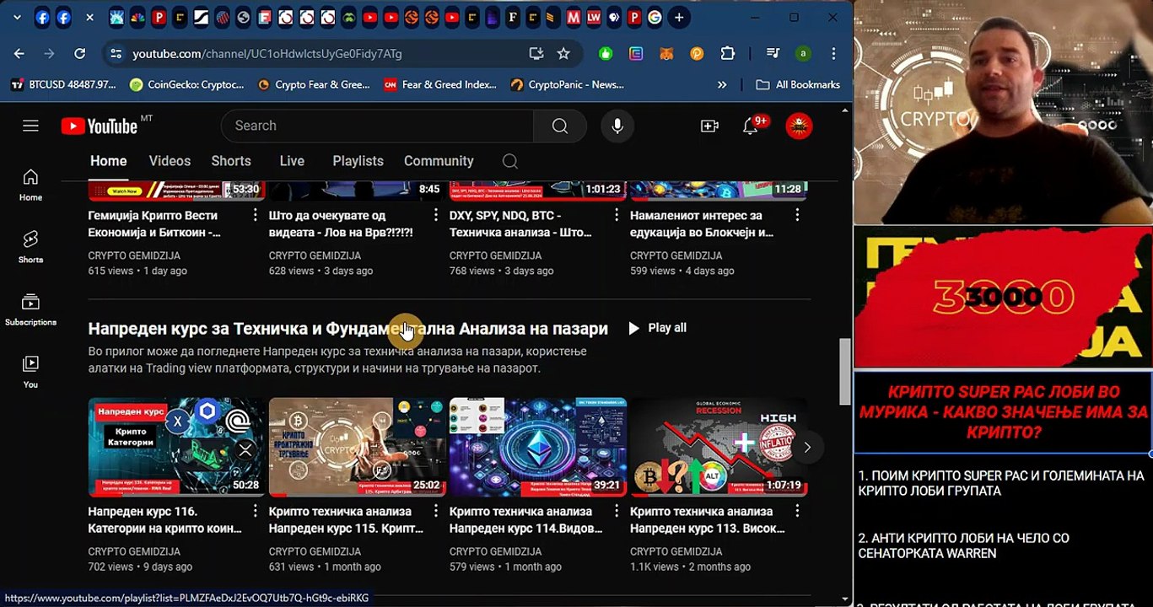Open the CryptoPanic News bookmark
Viewport: 1153px width, 607px height.
click(567, 84)
